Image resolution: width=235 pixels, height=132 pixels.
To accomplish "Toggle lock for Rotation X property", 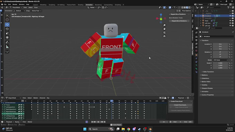I will pyautogui.click(x=229, y=52).
